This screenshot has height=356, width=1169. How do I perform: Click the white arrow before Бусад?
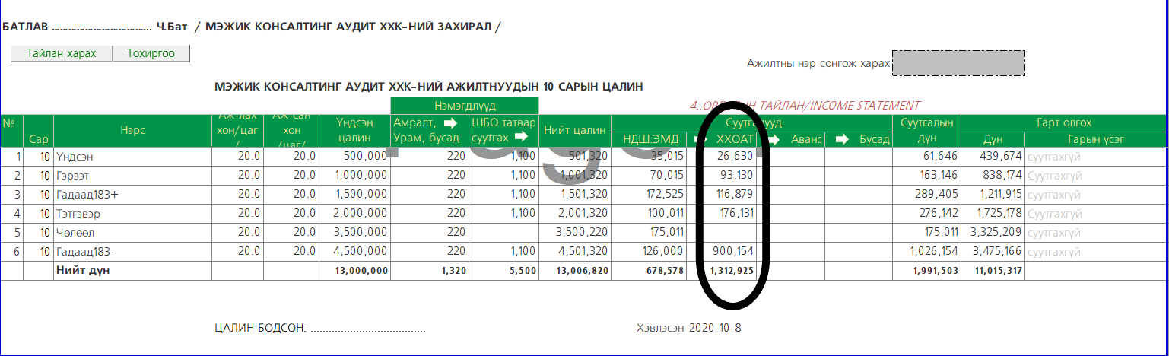843,139
